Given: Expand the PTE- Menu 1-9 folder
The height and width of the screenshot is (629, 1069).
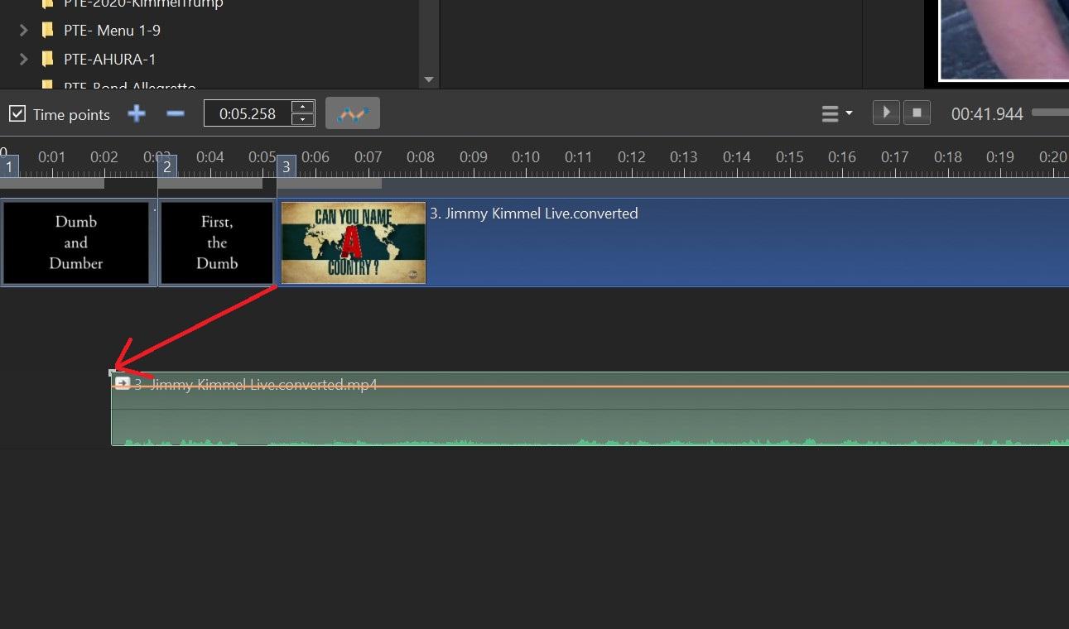Looking at the screenshot, I should tap(23, 31).
